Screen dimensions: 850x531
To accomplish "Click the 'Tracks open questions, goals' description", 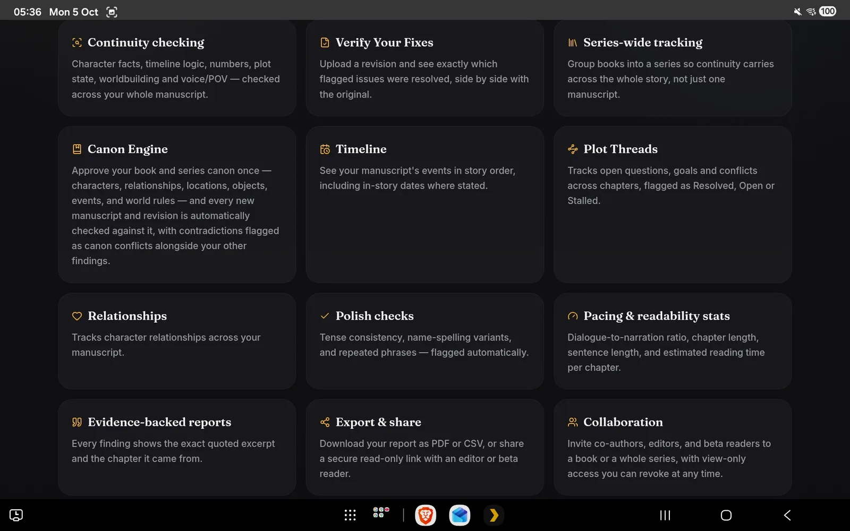I will pos(671,185).
